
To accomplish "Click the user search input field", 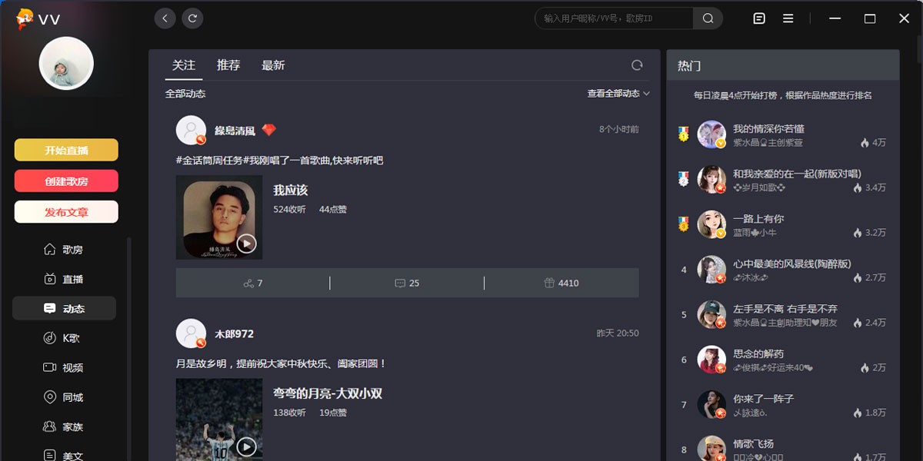I will [615, 18].
